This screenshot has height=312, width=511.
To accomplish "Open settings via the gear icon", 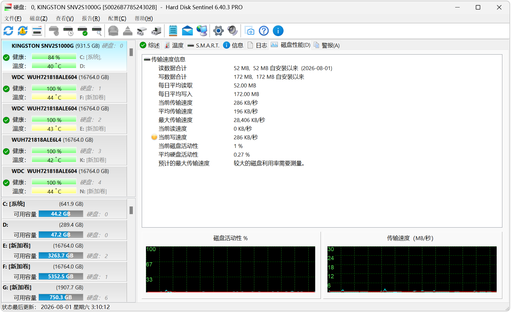I will (x=218, y=31).
